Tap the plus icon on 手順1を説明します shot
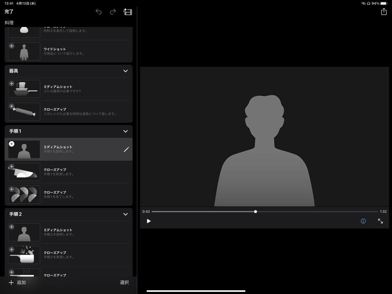This screenshot has width=392, height=294. 12,144
